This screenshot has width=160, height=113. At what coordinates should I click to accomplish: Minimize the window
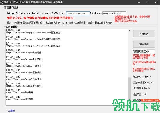point(139,2)
